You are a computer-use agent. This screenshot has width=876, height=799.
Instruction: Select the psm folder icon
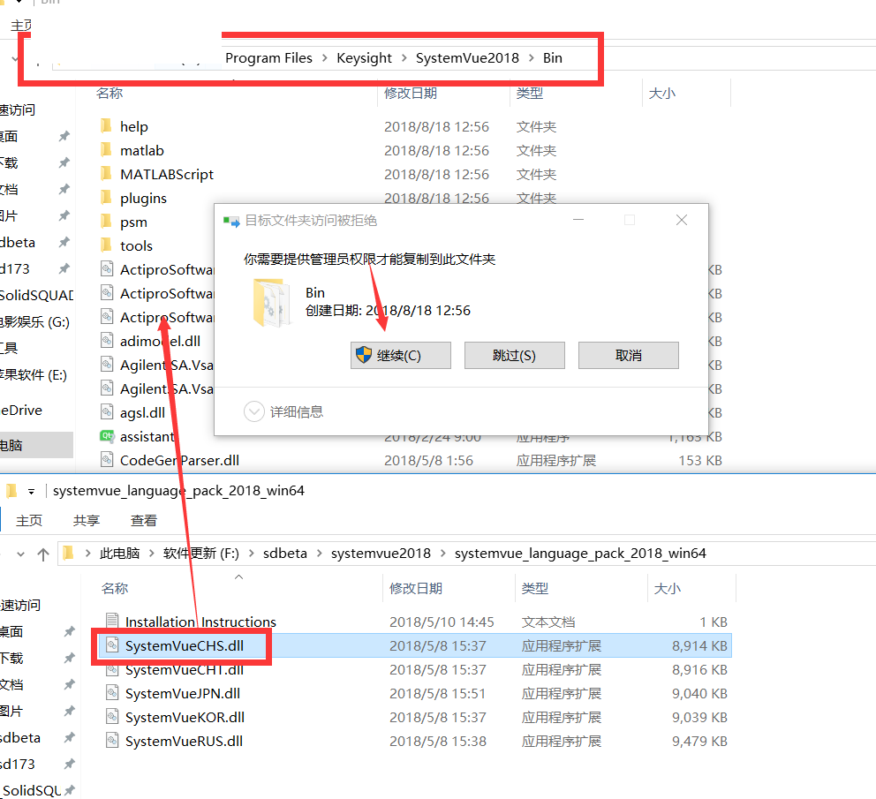(106, 222)
